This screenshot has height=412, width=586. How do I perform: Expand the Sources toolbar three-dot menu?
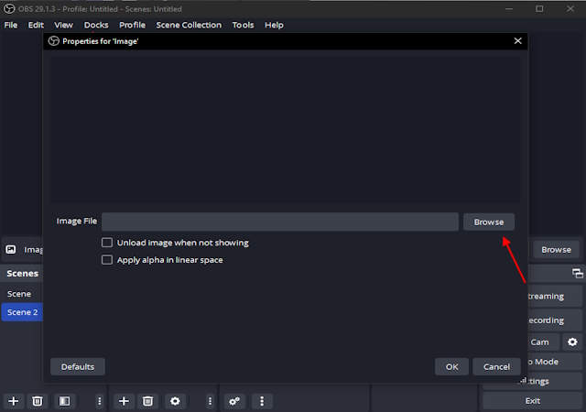(210, 401)
